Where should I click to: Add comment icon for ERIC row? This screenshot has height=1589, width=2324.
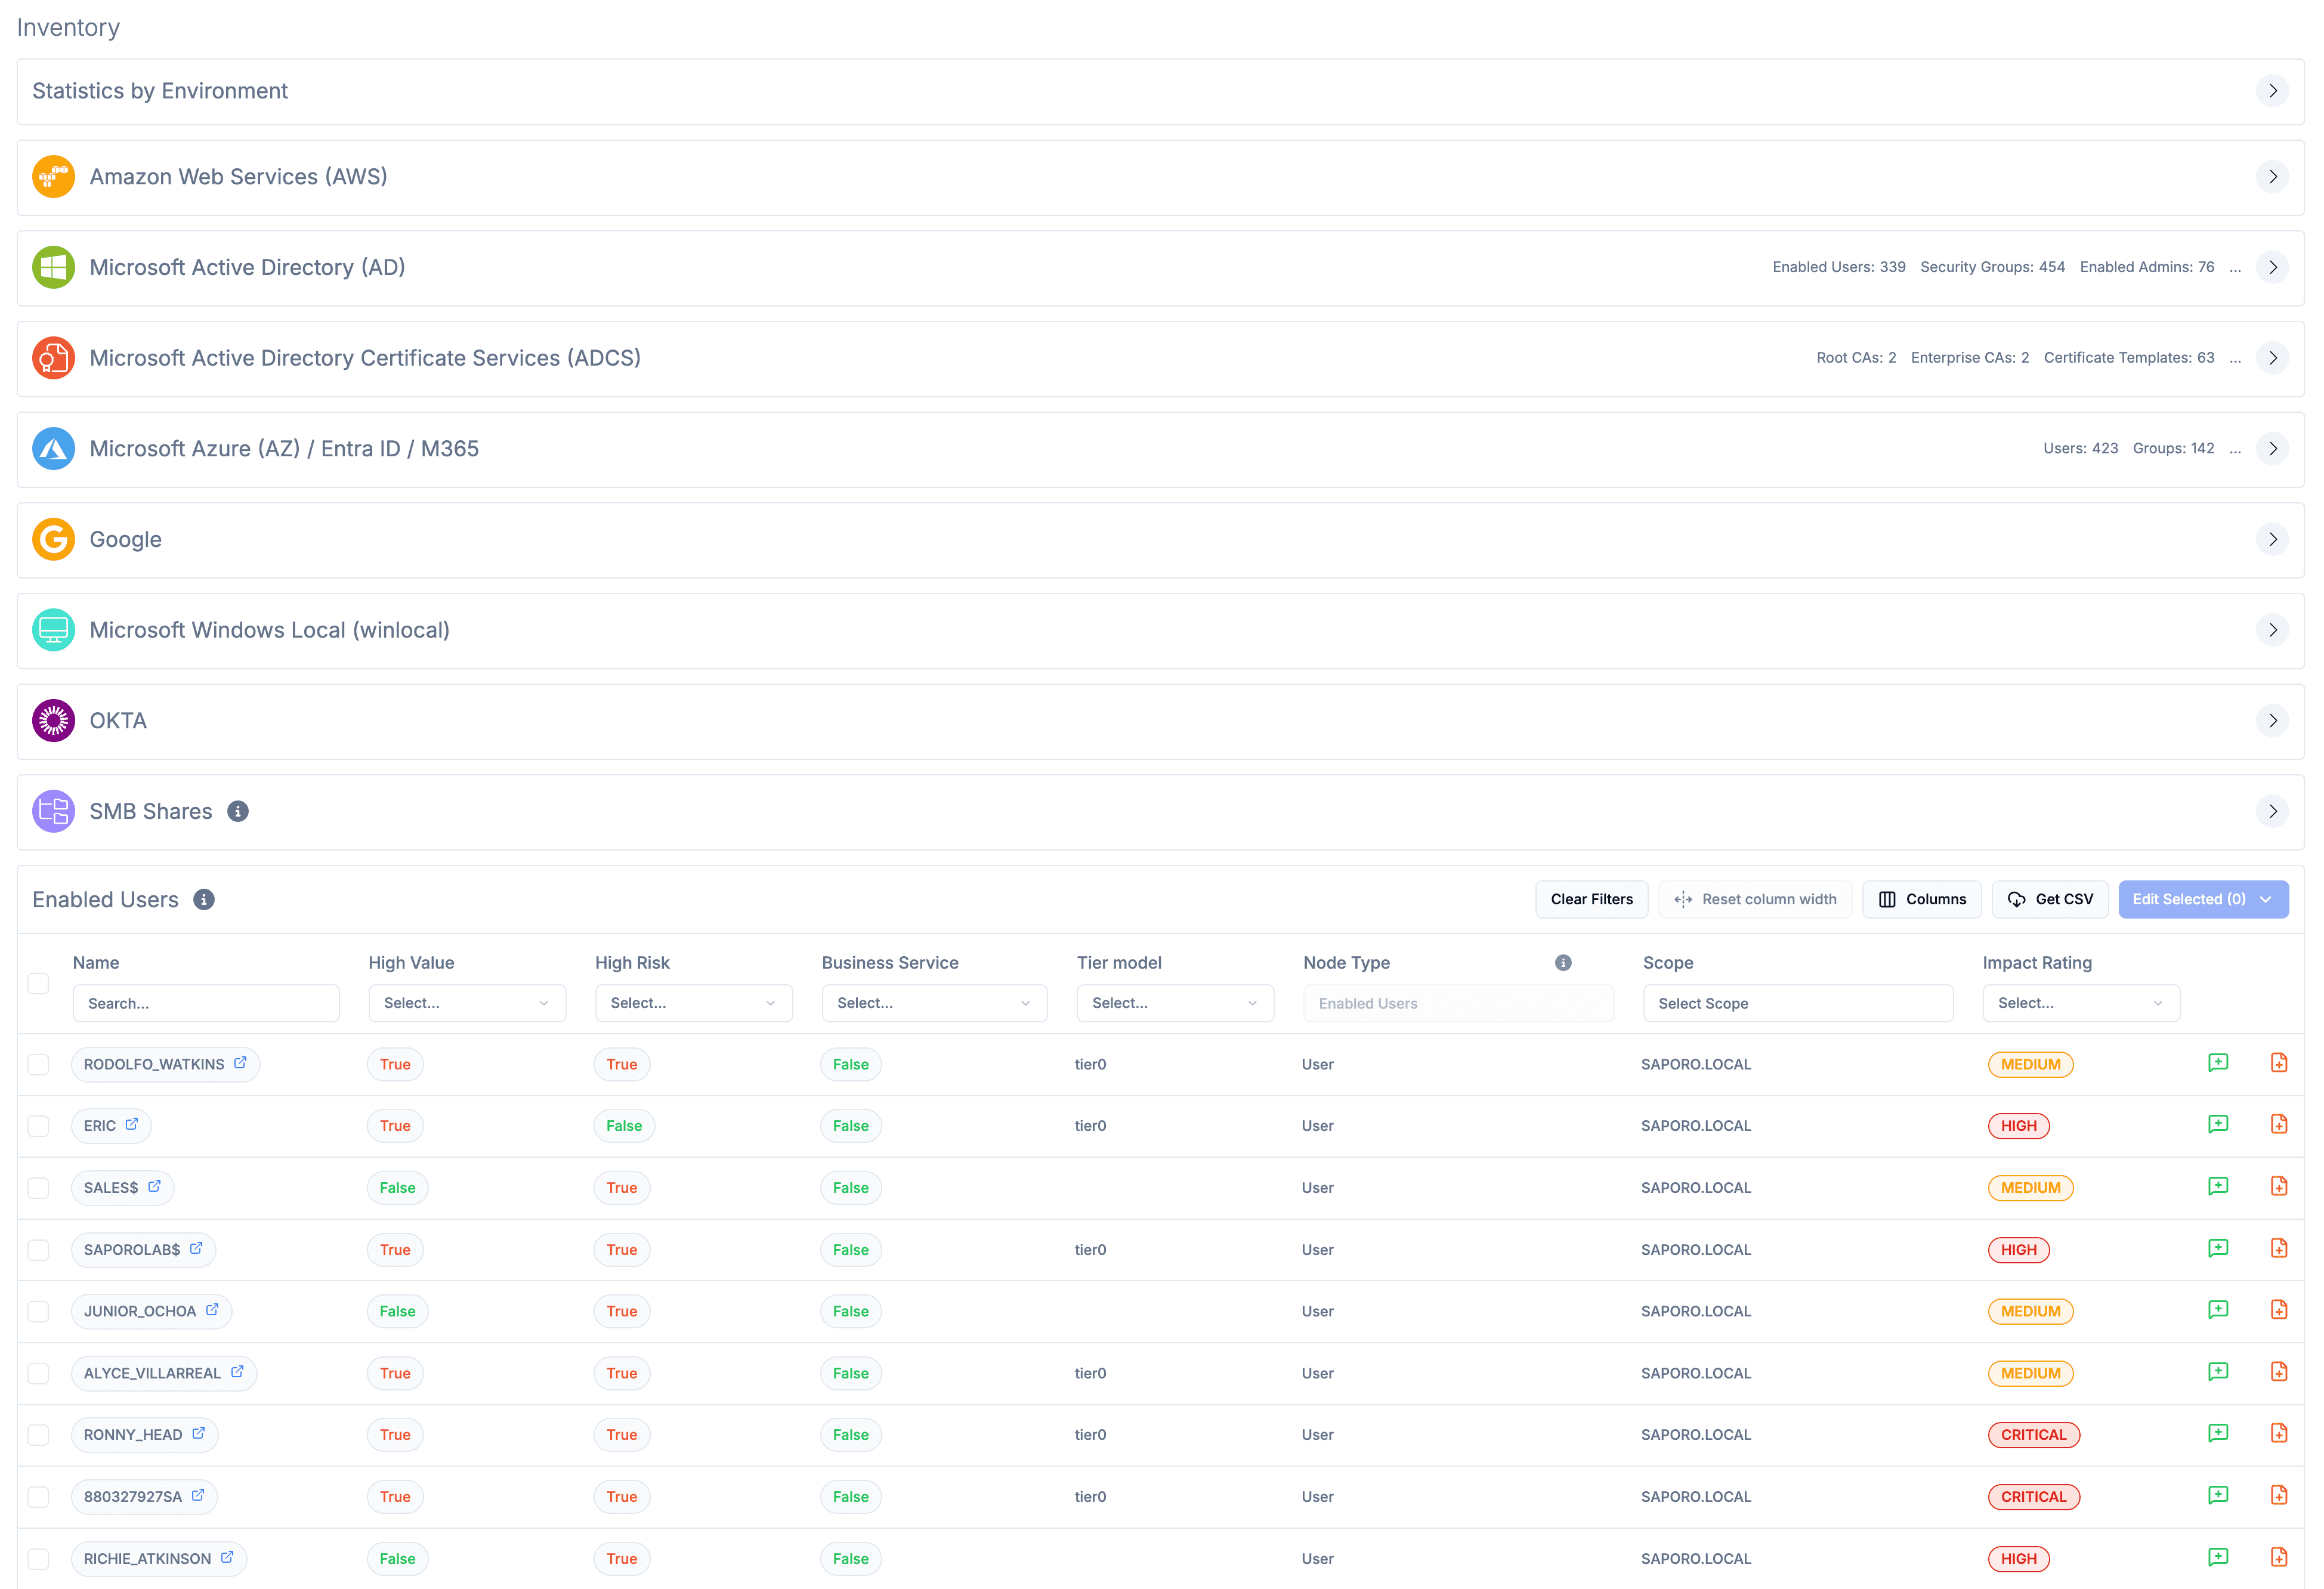[2217, 1125]
